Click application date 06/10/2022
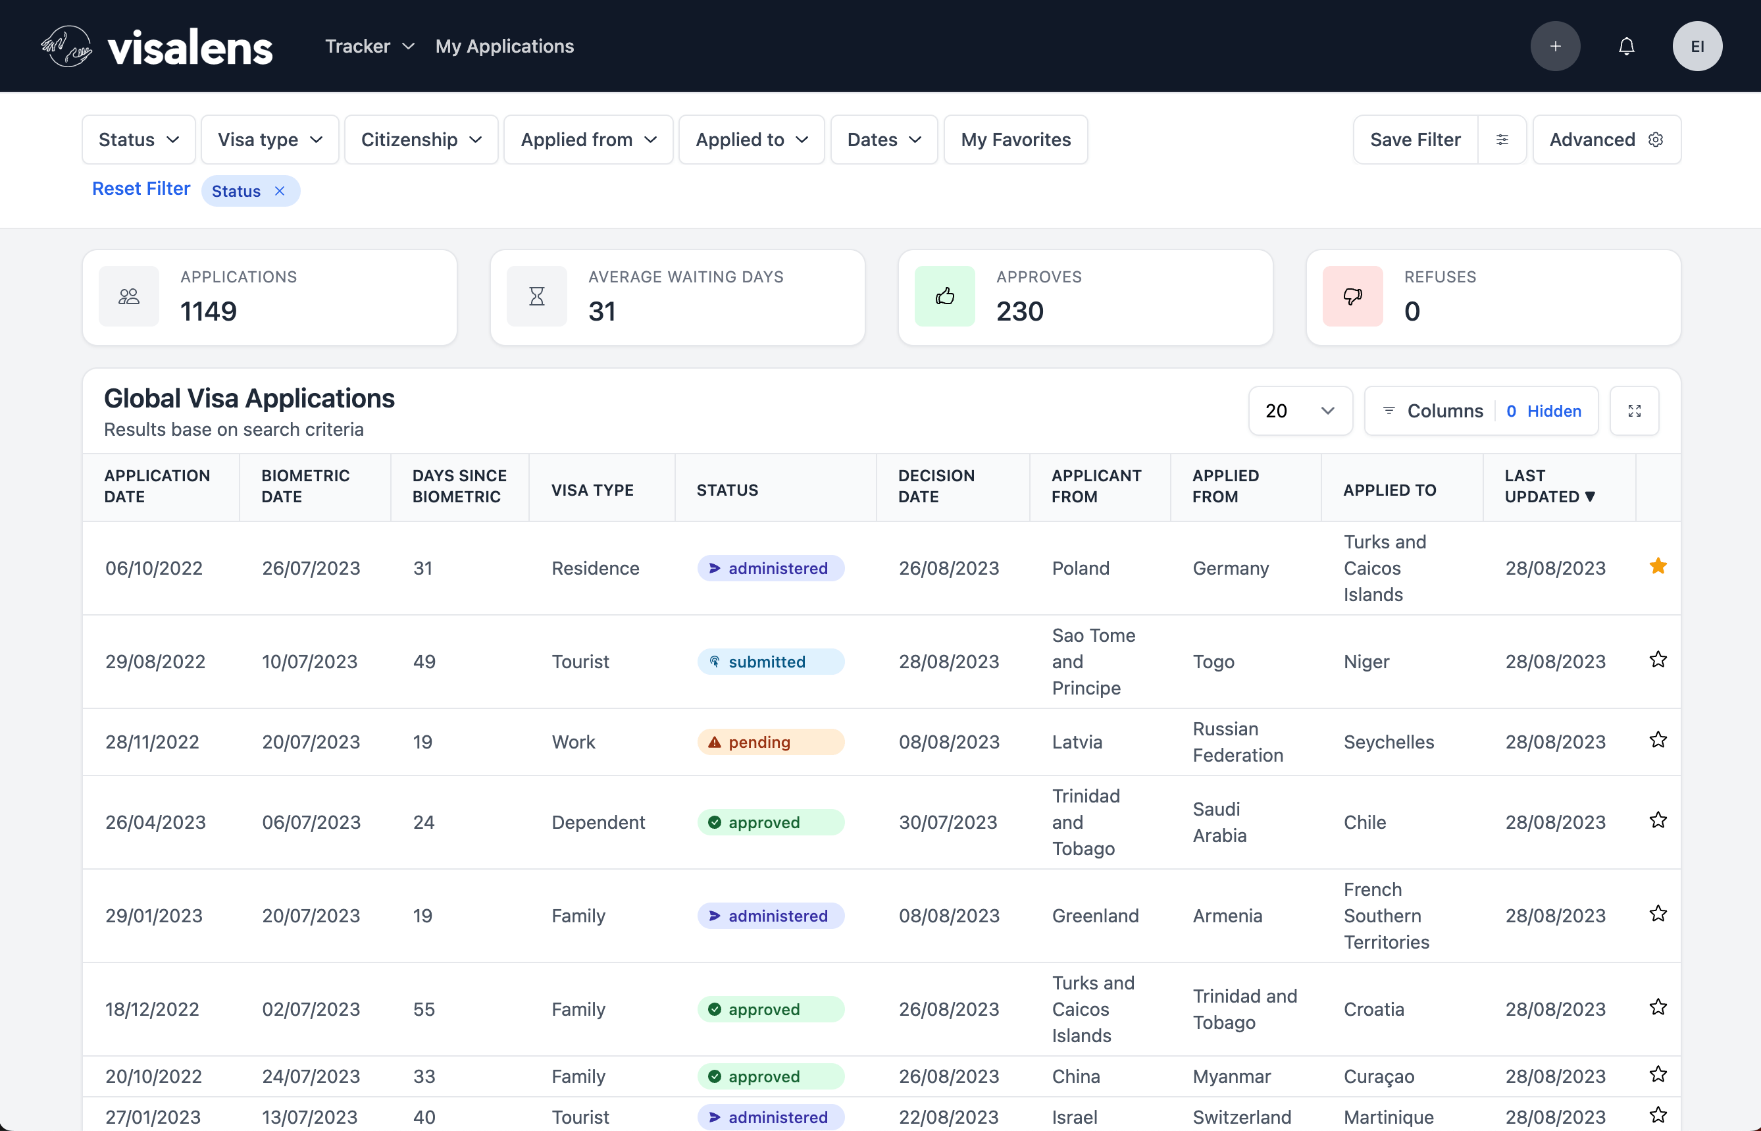The height and width of the screenshot is (1131, 1761). pyautogui.click(x=154, y=568)
